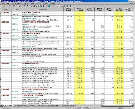The image size is (135, 109).
Task: Click the Total Amount column header
Action: click(128, 9)
